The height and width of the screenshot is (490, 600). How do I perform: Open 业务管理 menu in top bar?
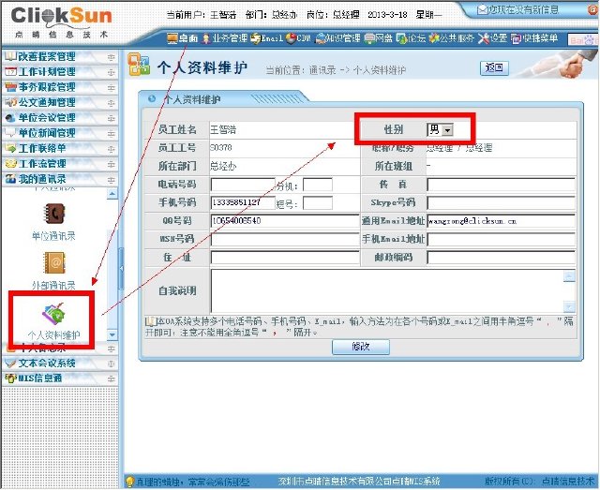[x=223, y=38]
